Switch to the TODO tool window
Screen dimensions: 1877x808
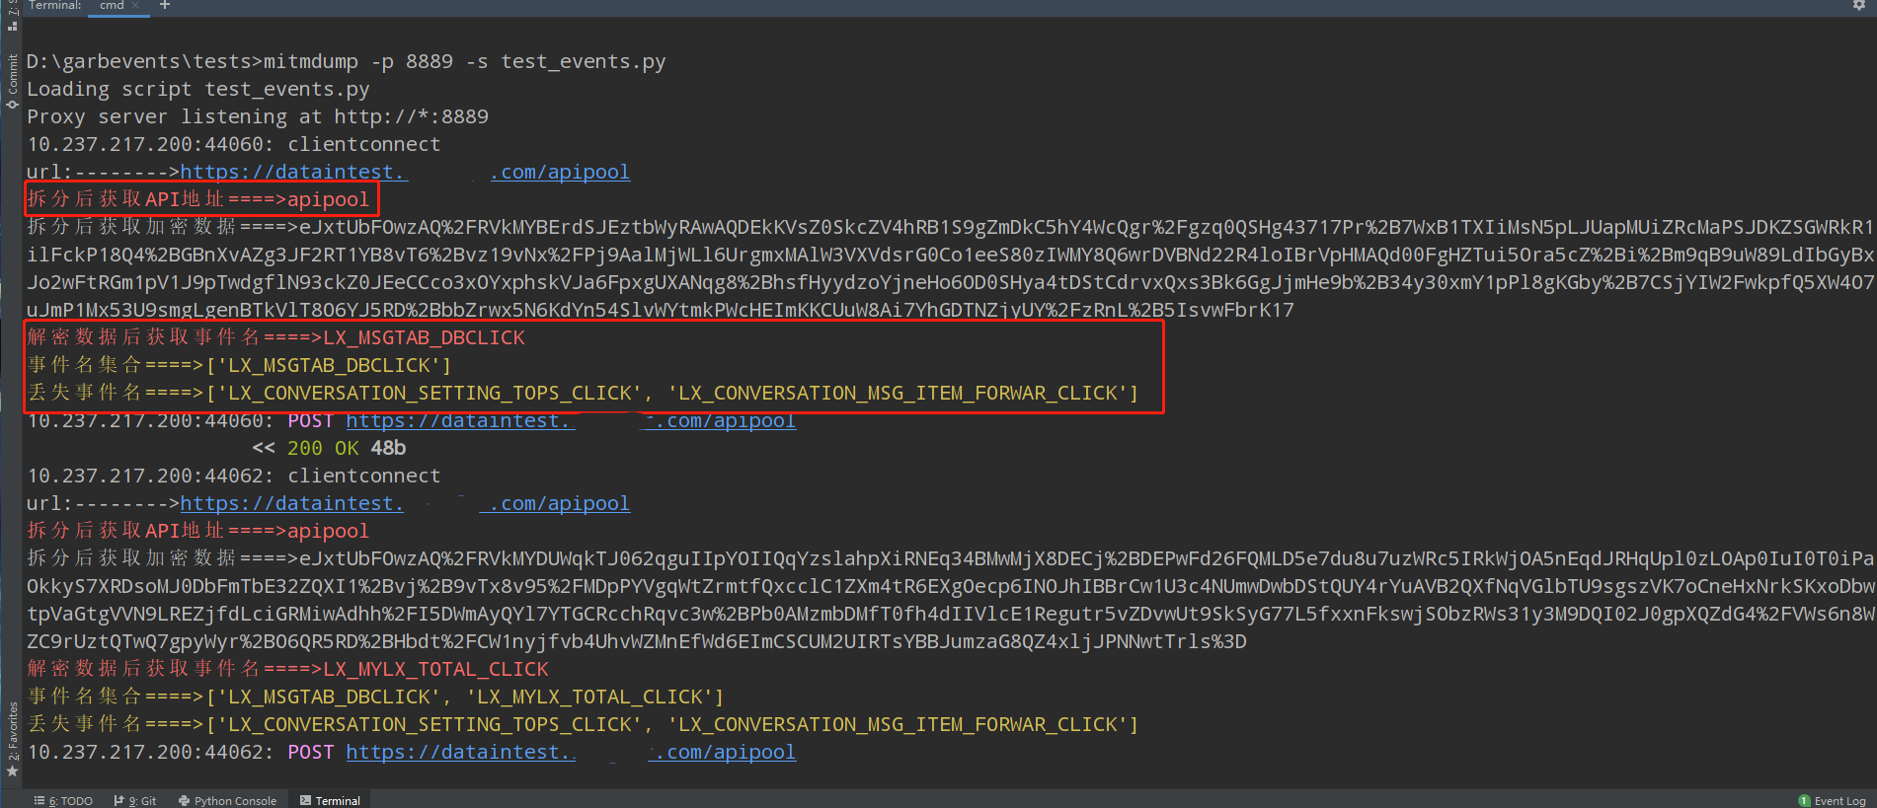coord(63,800)
